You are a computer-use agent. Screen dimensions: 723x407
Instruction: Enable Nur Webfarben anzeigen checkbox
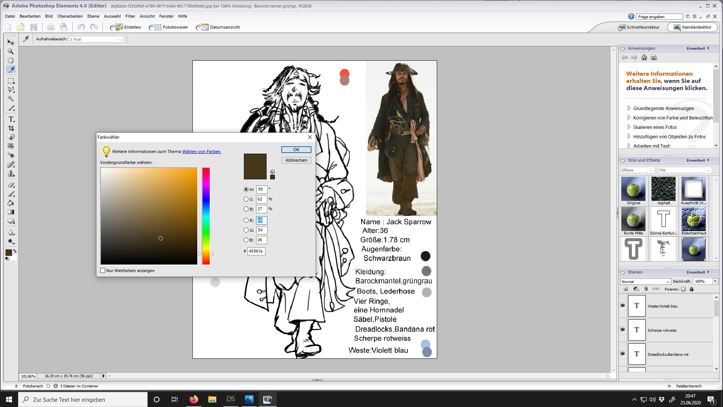tap(103, 271)
